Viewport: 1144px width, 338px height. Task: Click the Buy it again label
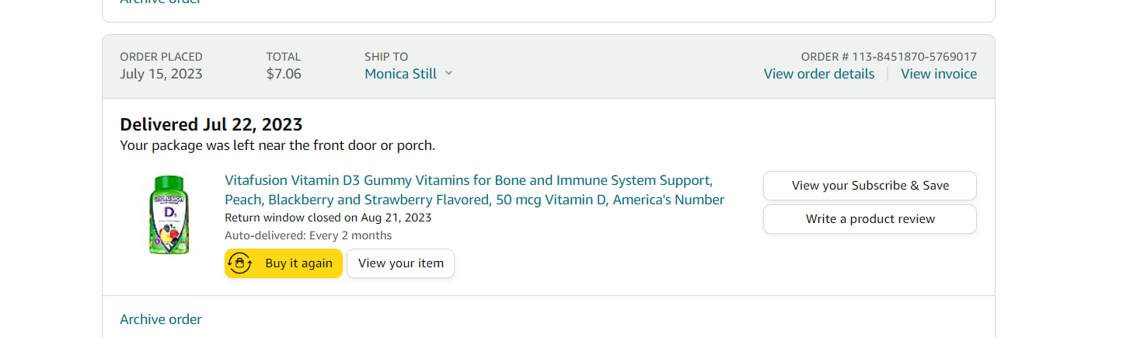(298, 263)
